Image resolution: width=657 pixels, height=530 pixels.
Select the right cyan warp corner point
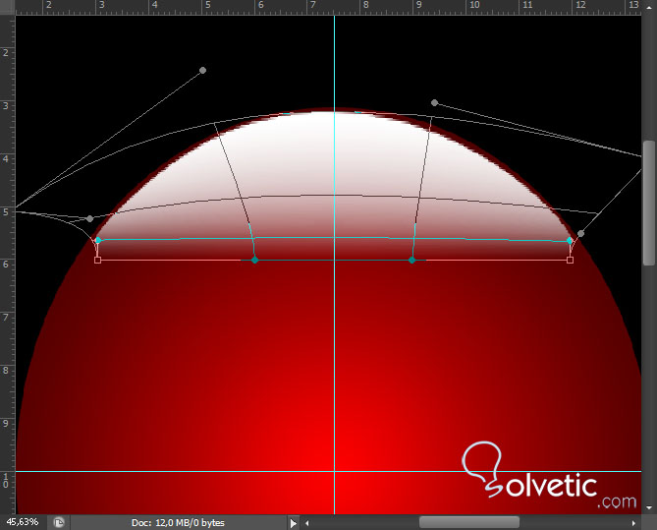(x=570, y=241)
